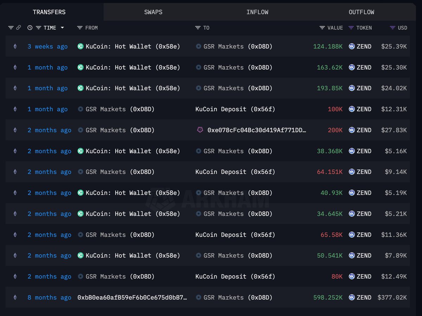Click the Ethereum icon in the $27.83K row
The height and width of the screenshot is (316, 422).
coord(15,130)
